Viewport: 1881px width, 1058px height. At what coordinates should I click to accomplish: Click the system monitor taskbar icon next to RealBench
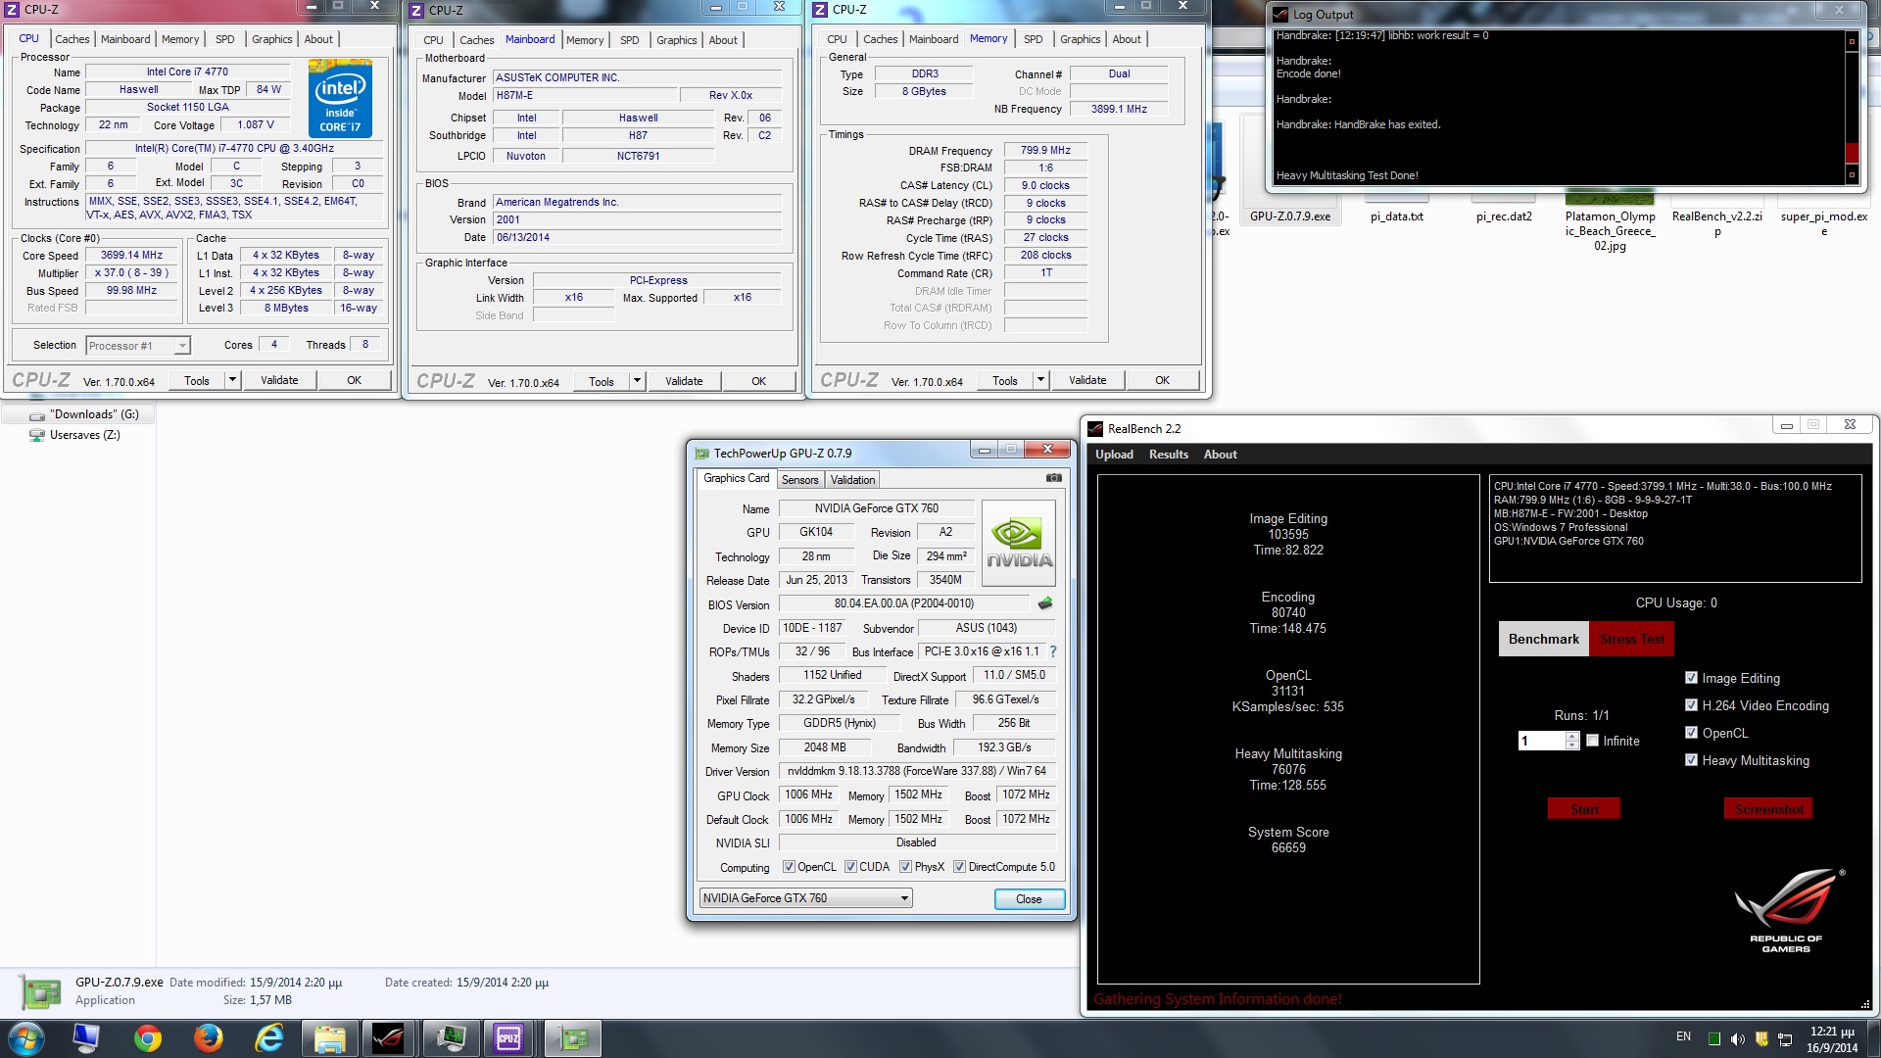[x=450, y=1038]
